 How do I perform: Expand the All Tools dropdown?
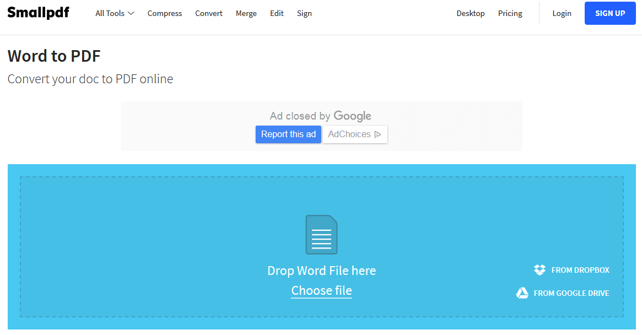[115, 13]
